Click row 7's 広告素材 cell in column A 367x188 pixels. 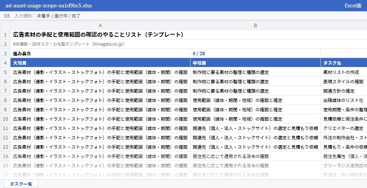(x=100, y=91)
